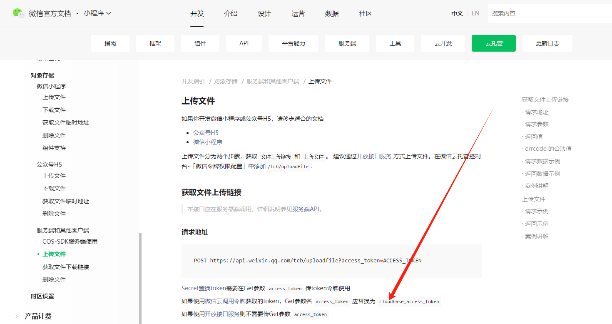Select 公众号H5 group in the sidebar

49,164
